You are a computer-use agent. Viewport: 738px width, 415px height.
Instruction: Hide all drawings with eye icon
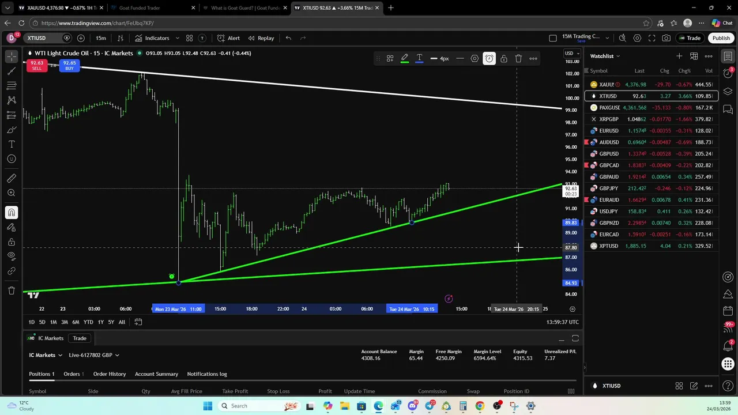pos(12,256)
